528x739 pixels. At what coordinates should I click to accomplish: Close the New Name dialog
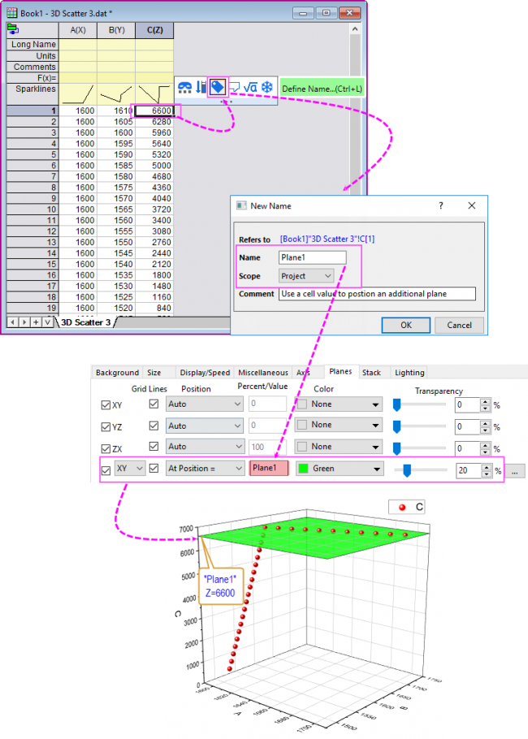click(471, 205)
